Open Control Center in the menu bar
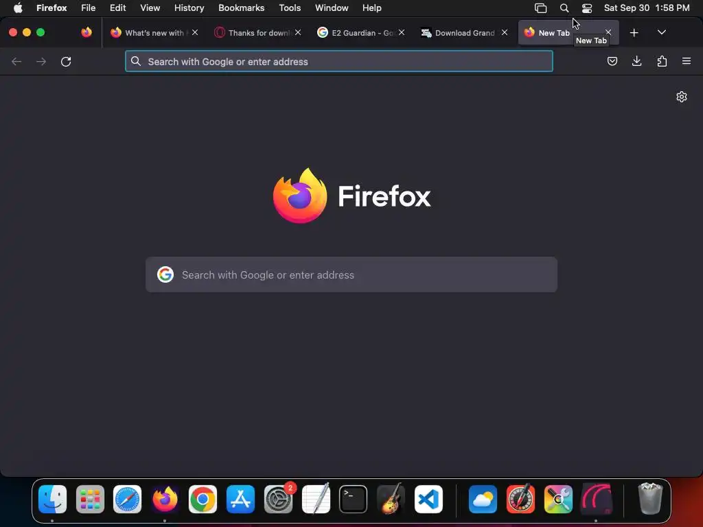This screenshot has width=703, height=527. pos(587,8)
